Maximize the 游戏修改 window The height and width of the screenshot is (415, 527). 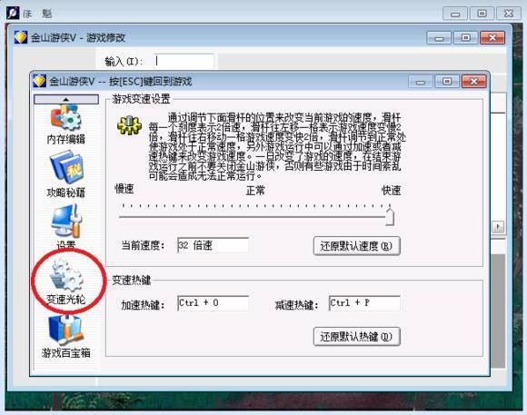pos(465,37)
